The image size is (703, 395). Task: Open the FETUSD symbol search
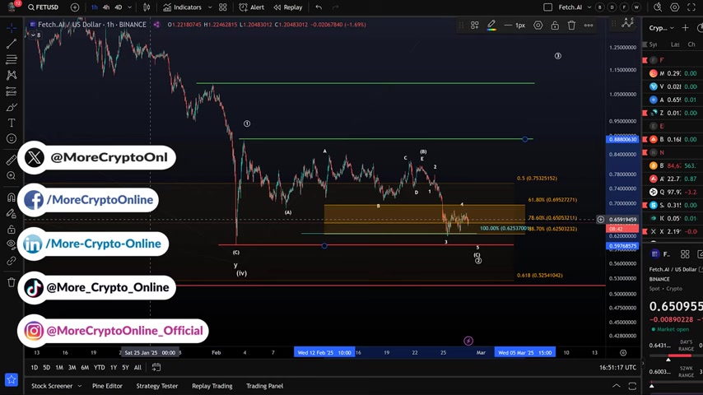click(x=43, y=7)
